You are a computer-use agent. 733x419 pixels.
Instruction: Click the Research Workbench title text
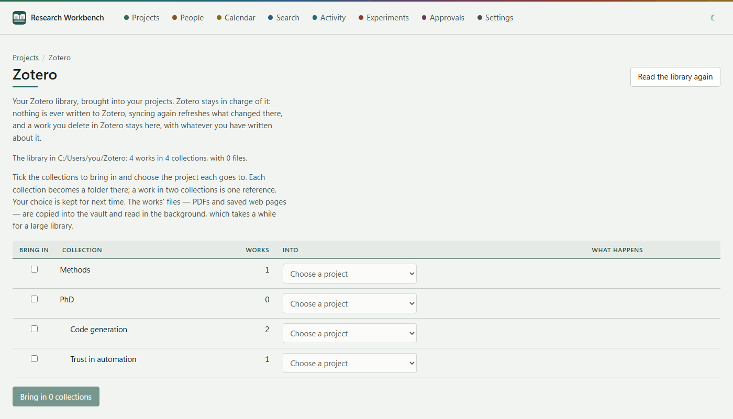click(x=68, y=18)
